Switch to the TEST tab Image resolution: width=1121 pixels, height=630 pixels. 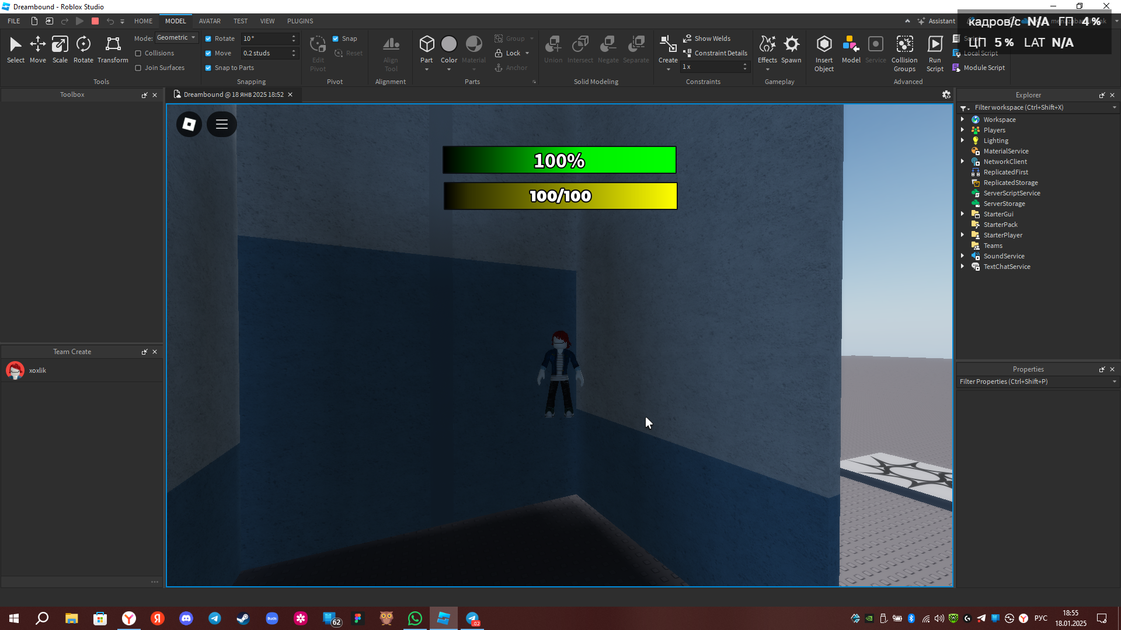[241, 21]
